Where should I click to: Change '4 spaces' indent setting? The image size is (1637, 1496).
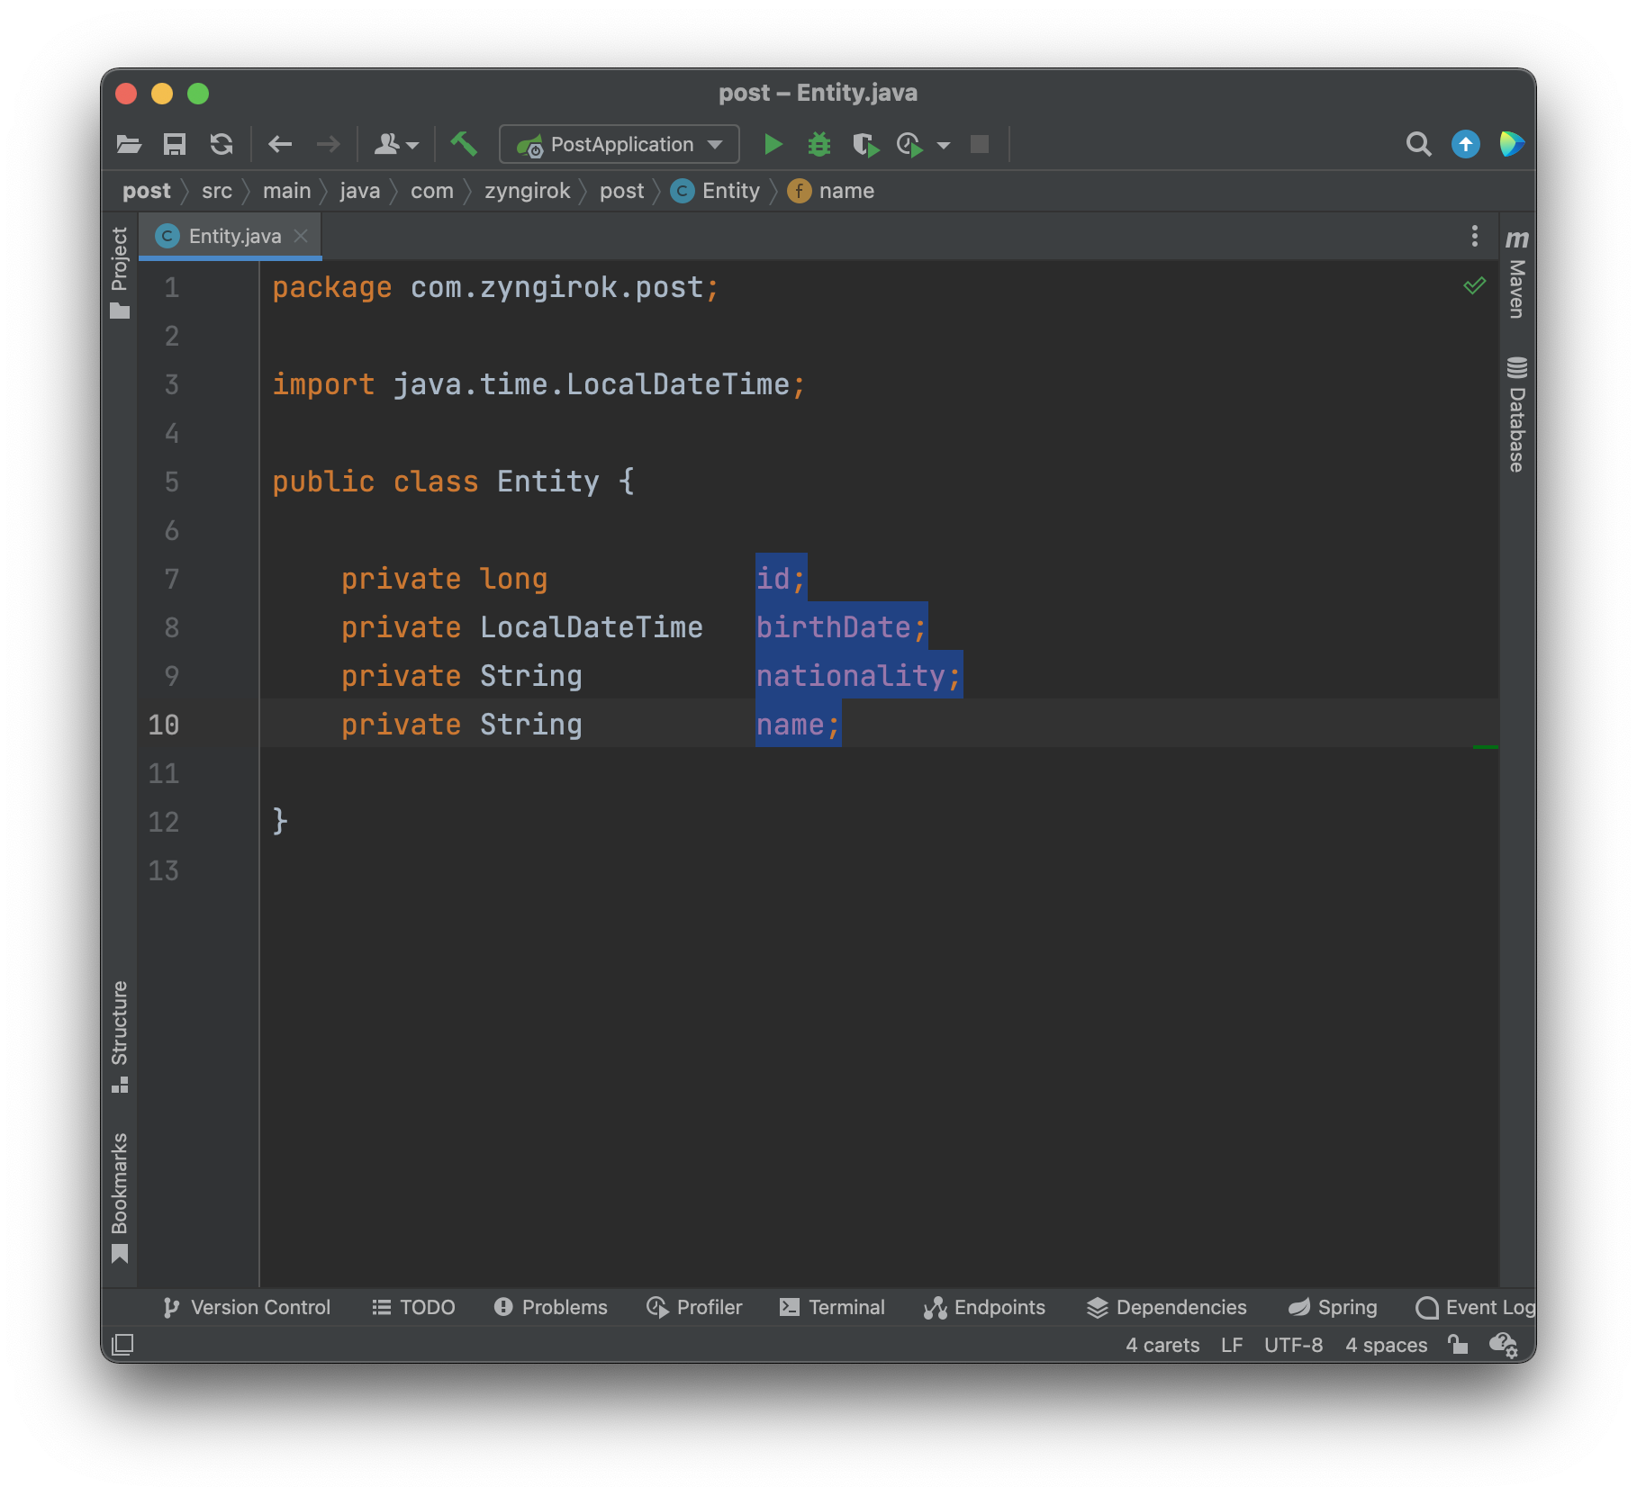pos(1386,1345)
